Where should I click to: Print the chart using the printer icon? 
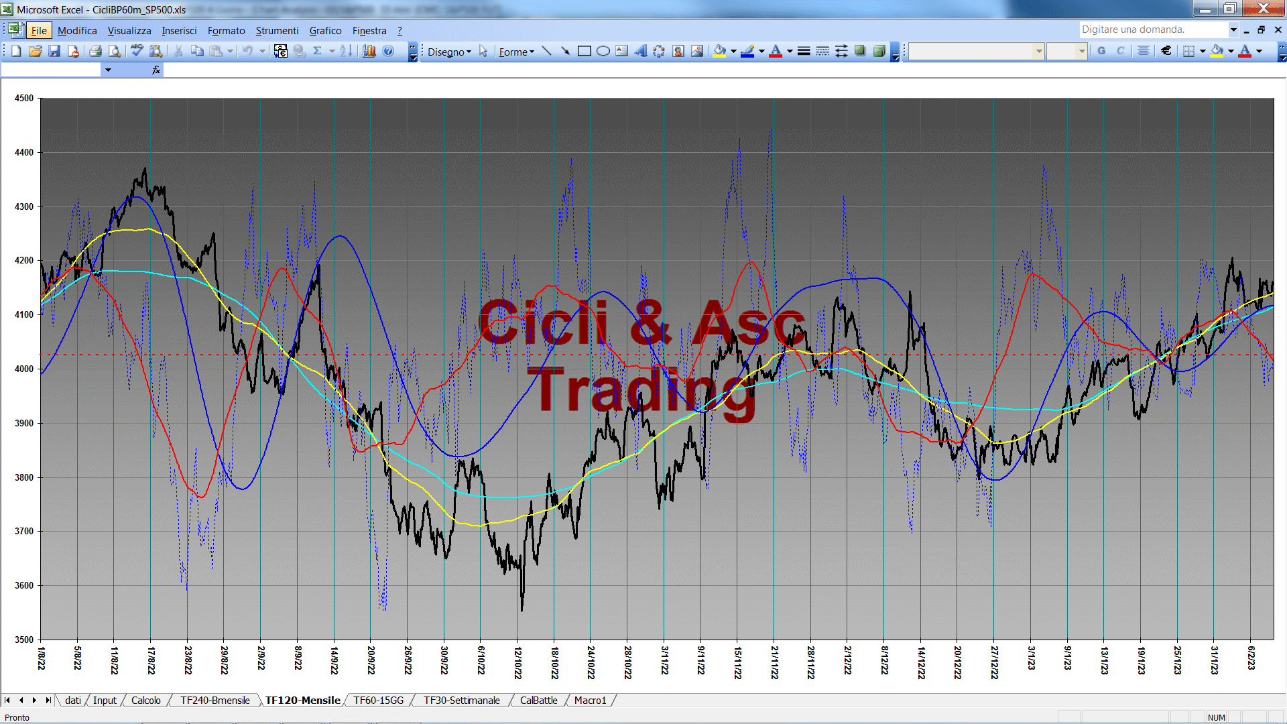click(95, 51)
